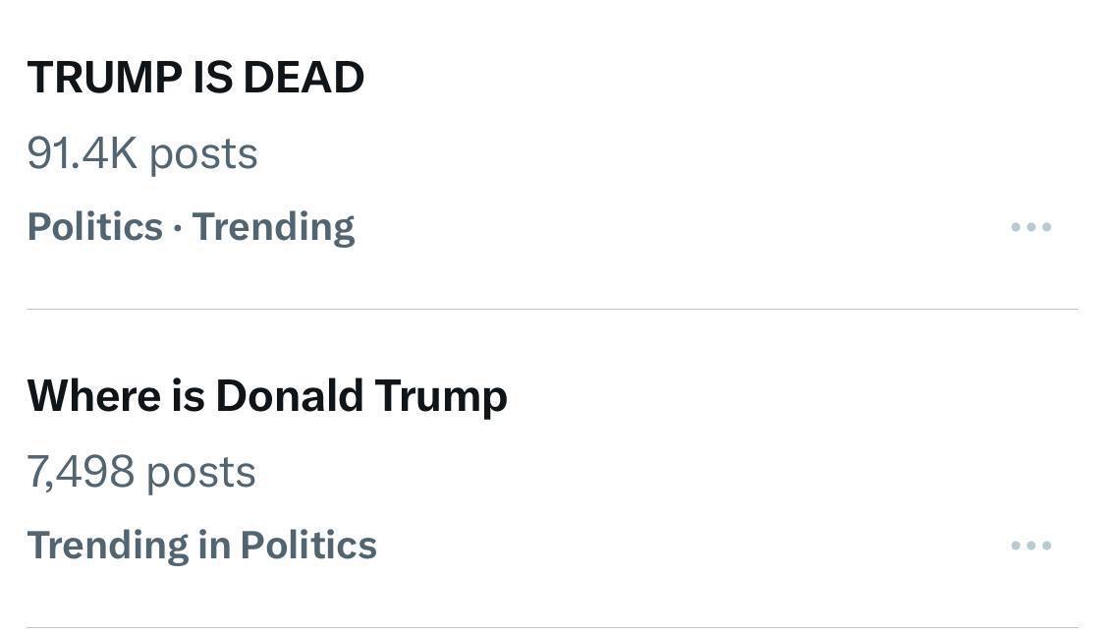Open more options for Where is Donald Trump
Viewport: 1105px width, 636px height.
point(1030,546)
